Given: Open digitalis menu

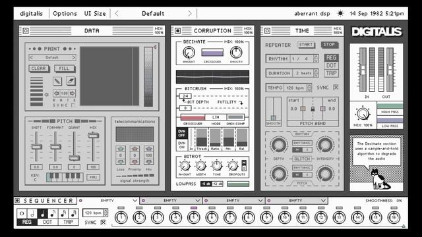Looking at the screenshot, I should 31,13.
